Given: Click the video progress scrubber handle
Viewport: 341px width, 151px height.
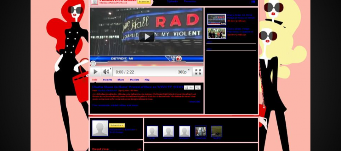Looking at the screenshot, I should tap(93, 63).
